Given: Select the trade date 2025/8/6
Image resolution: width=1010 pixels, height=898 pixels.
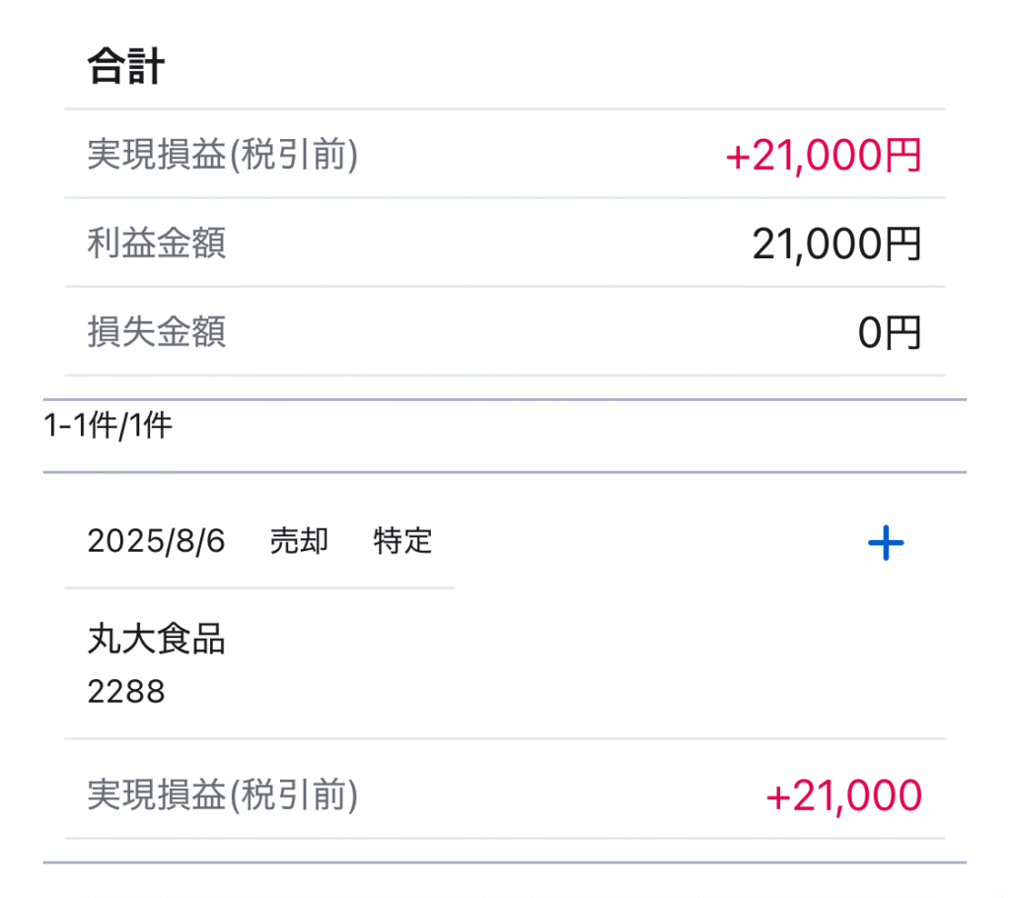Looking at the screenshot, I should pos(156,541).
